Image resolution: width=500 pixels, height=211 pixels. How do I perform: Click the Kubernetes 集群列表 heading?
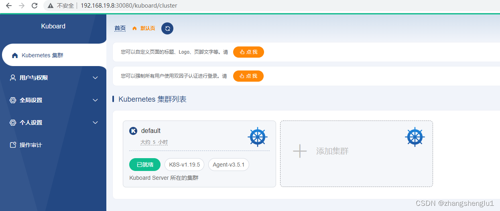(152, 99)
